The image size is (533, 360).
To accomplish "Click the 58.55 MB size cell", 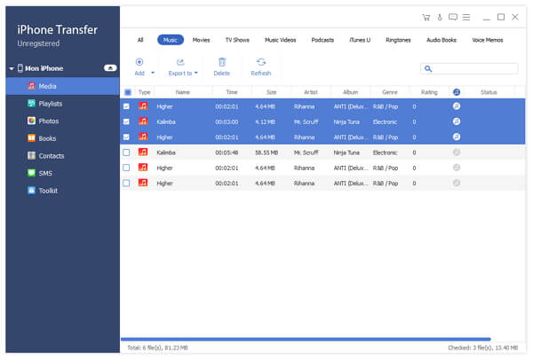I will click(266, 153).
